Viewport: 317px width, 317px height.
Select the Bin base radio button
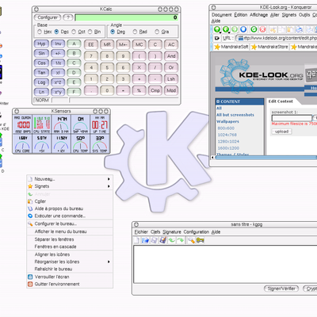coord(90,32)
